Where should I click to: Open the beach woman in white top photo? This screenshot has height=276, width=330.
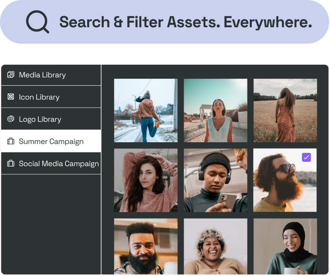click(216, 110)
